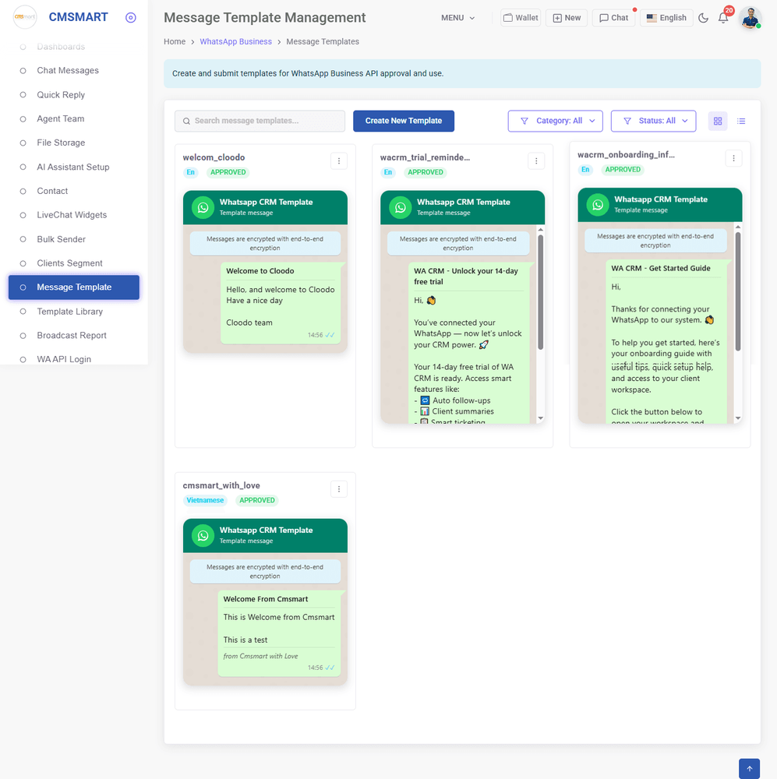
Task: Open options menu for cmsmart_with_love template
Action: point(338,488)
